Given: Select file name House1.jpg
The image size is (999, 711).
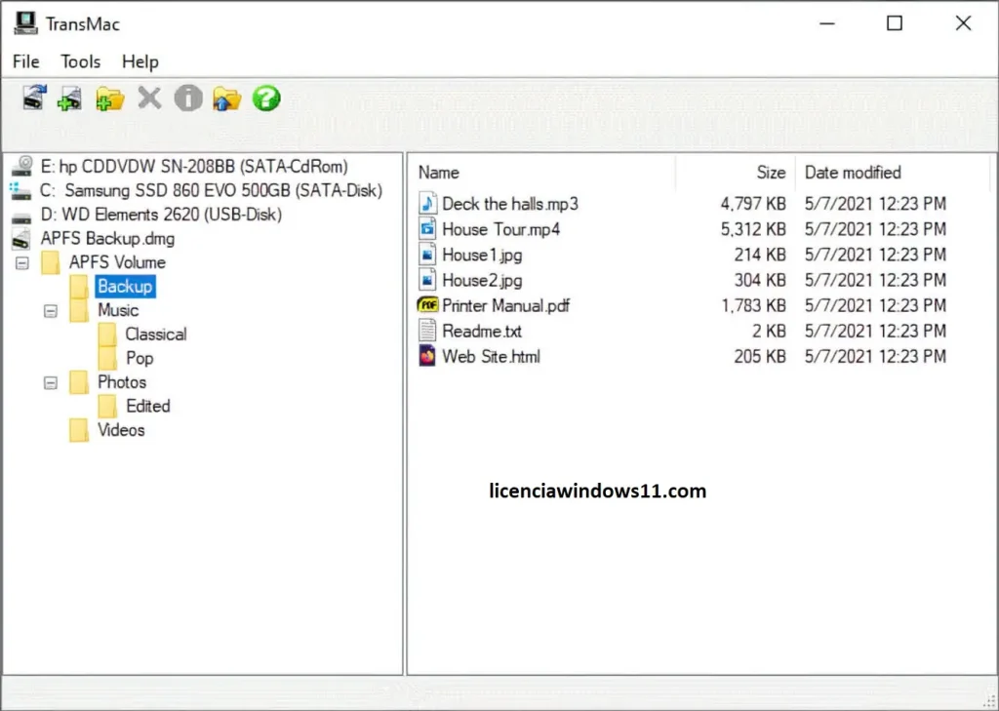Looking at the screenshot, I should coord(482,255).
